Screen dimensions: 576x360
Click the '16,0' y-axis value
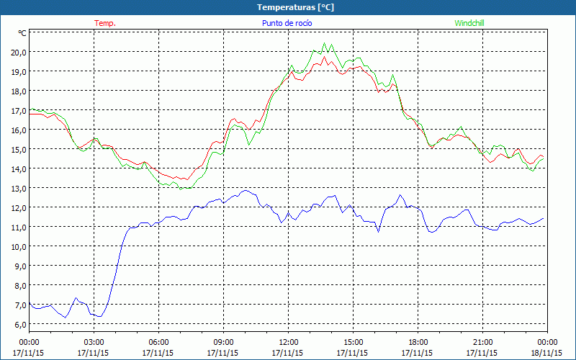[19, 130]
